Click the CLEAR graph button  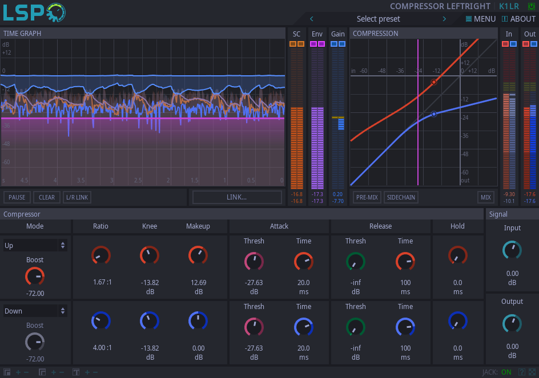(47, 197)
